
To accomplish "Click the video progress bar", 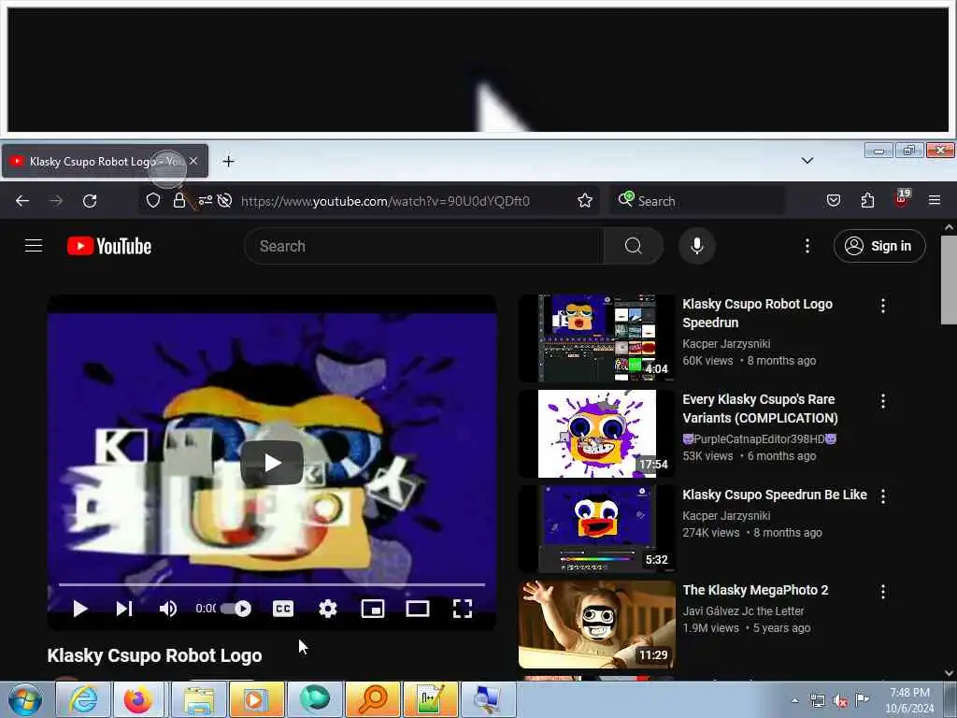I will coord(272,585).
